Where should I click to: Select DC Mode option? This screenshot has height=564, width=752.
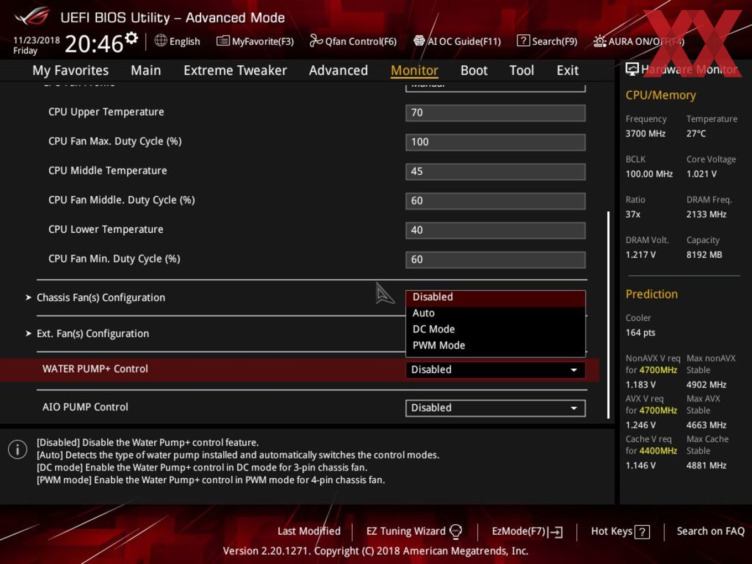495,329
